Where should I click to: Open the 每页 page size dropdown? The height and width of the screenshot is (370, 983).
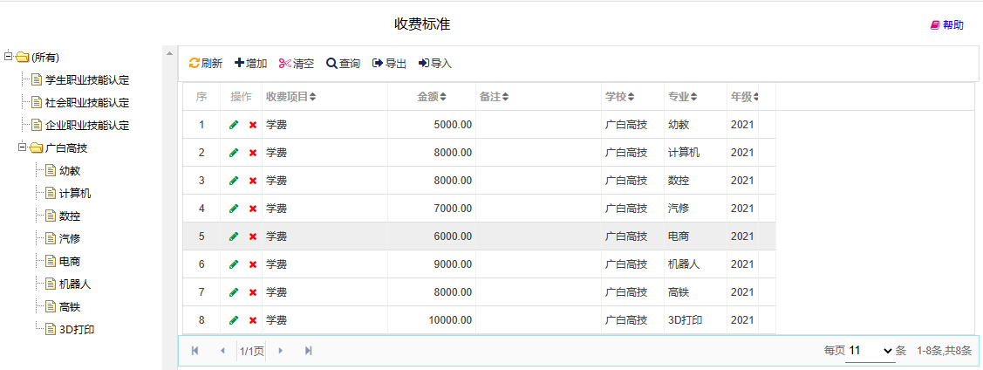click(x=870, y=351)
